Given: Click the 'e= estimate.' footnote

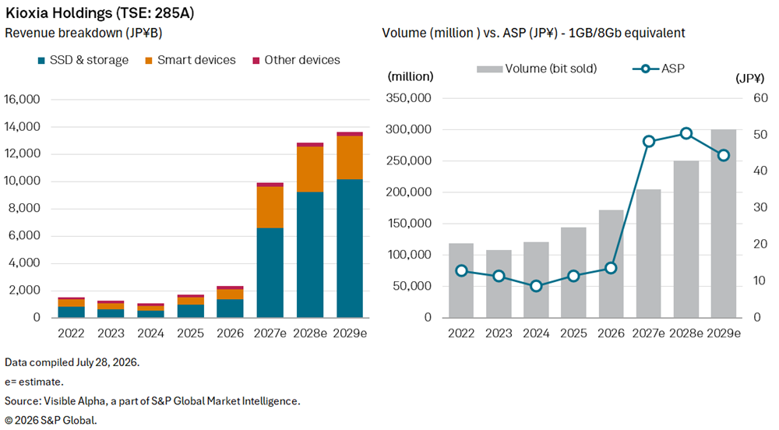Looking at the screenshot, I should [34, 382].
